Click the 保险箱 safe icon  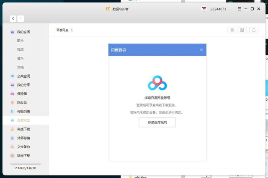pos(12,94)
